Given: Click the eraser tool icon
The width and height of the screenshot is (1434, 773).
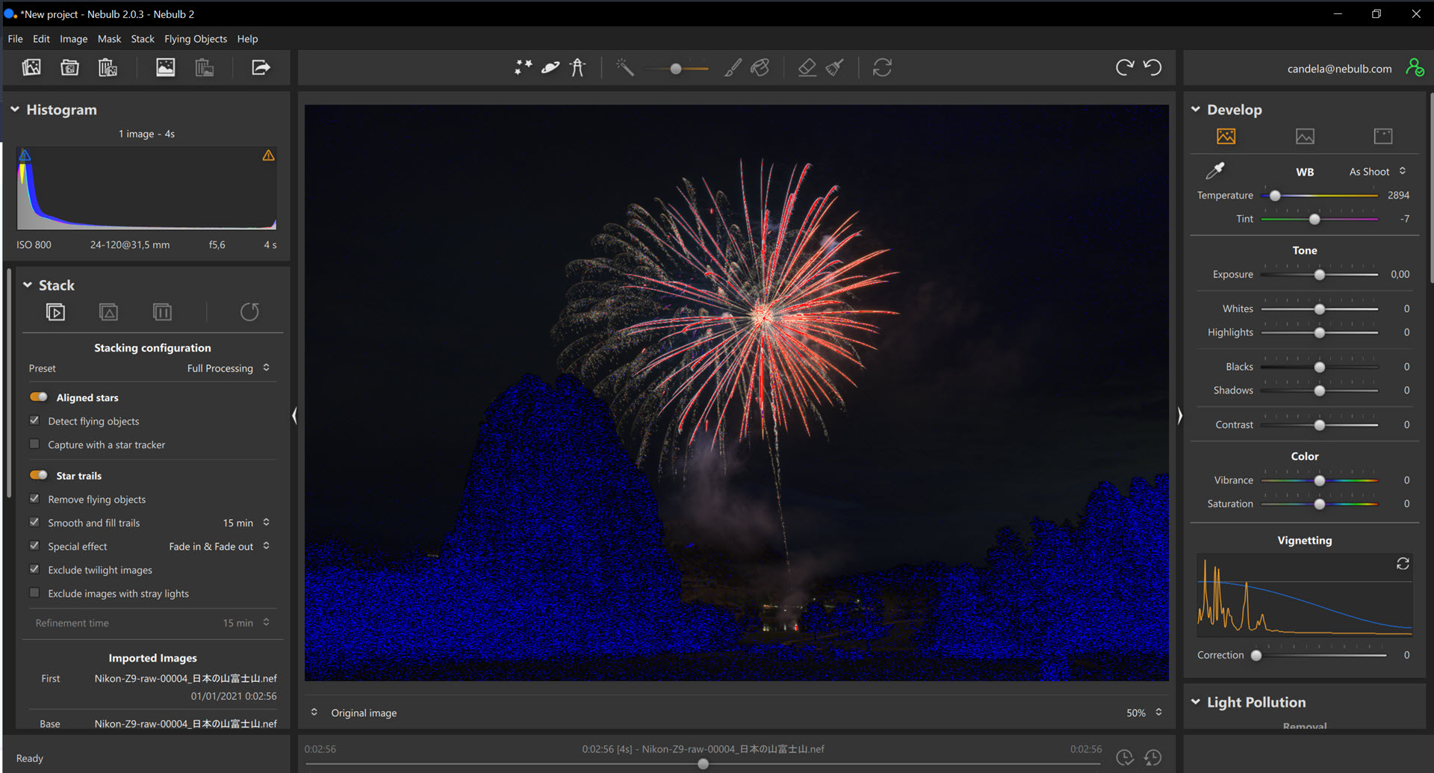Looking at the screenshot, I should 807,68.
